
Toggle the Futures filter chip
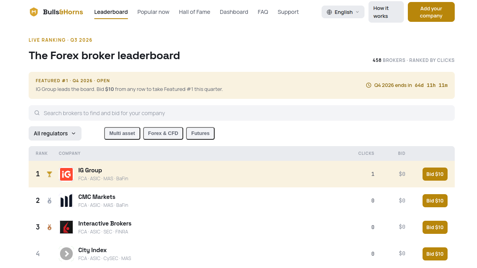[200, 133]
